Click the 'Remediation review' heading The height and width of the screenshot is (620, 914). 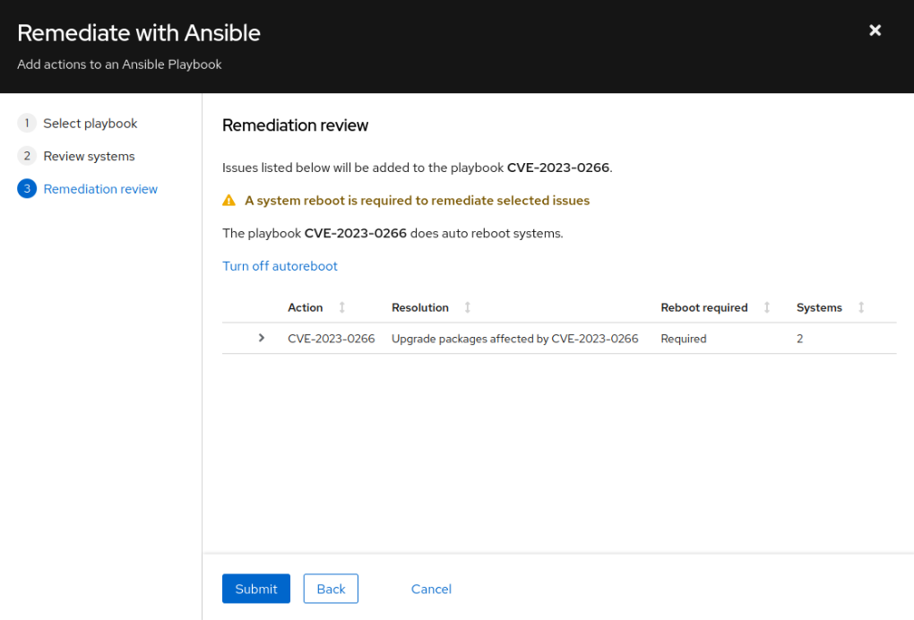pyautogui.click(x=295, y=125)
